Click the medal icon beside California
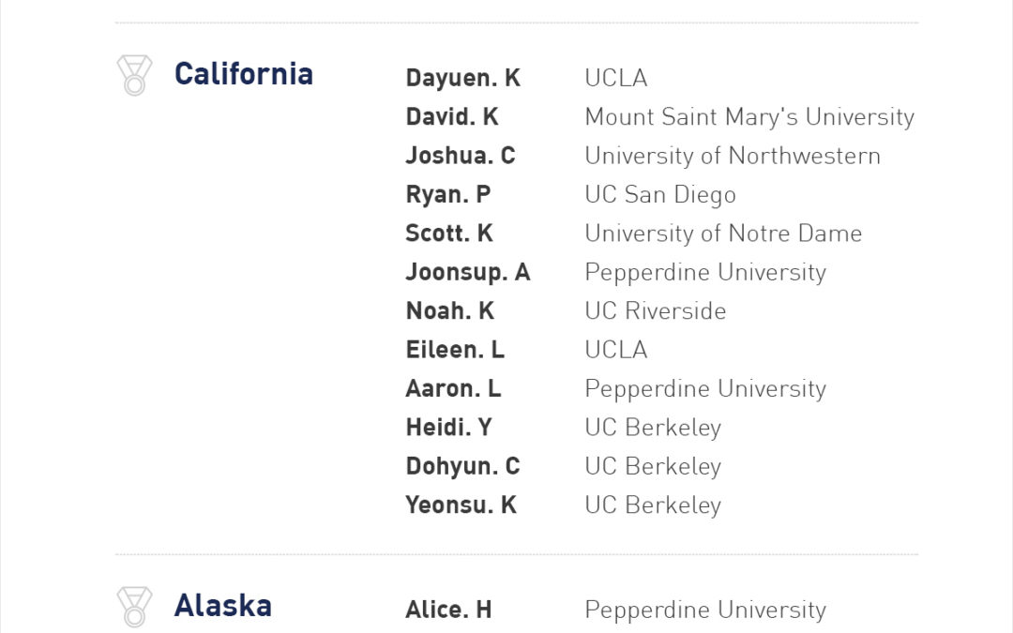This screenshot has width=1013, height=633. coord(134,75)
